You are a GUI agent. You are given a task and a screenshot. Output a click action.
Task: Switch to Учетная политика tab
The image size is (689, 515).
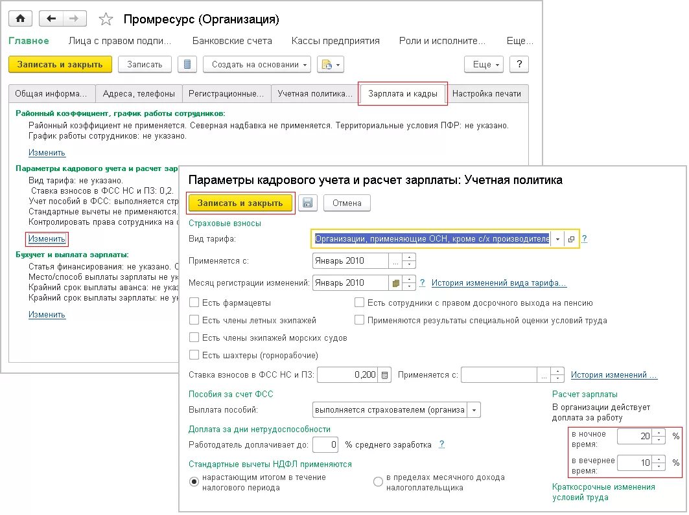(x=315, y=93)
